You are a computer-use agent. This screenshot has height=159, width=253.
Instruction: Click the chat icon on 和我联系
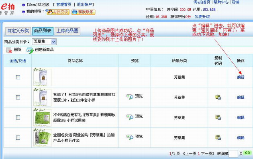point(75,12)
